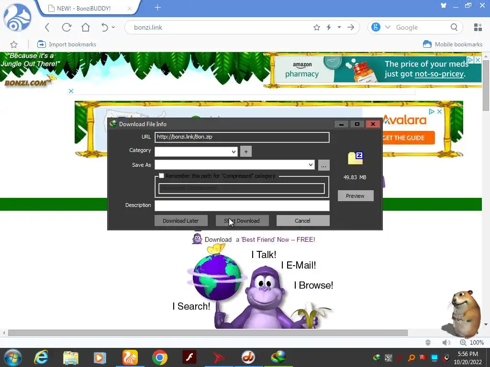Image resolution: width=490 pixels, height=367 pixels.
Task: Reload the page with the refresh icon
Action: point(67,27)
